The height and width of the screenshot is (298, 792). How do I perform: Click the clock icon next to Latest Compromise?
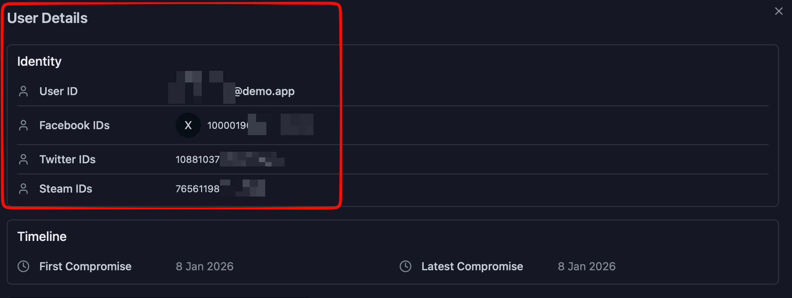[x=406, y=266]
